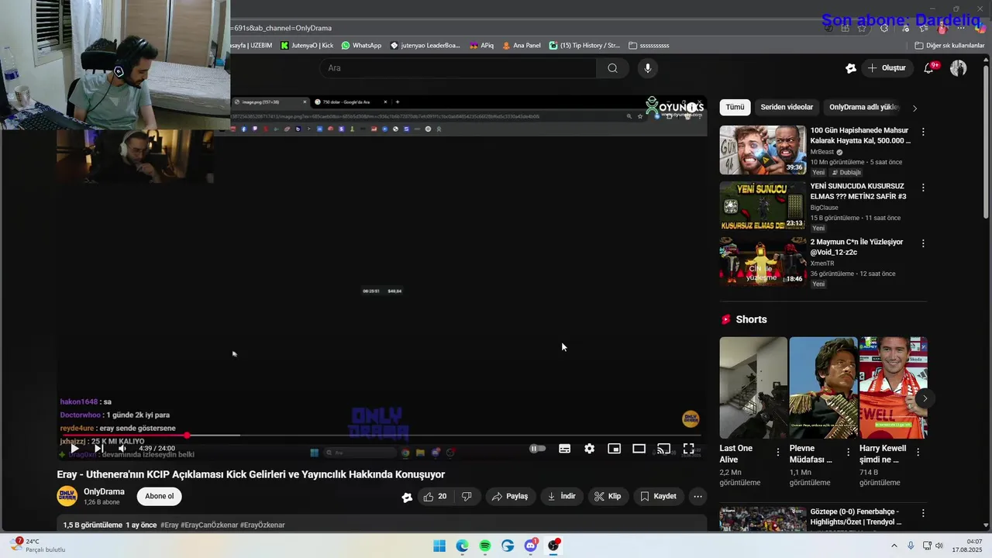Download the video with İndir
This screenshot has width=992, height=558.
(x=562, y=496)
